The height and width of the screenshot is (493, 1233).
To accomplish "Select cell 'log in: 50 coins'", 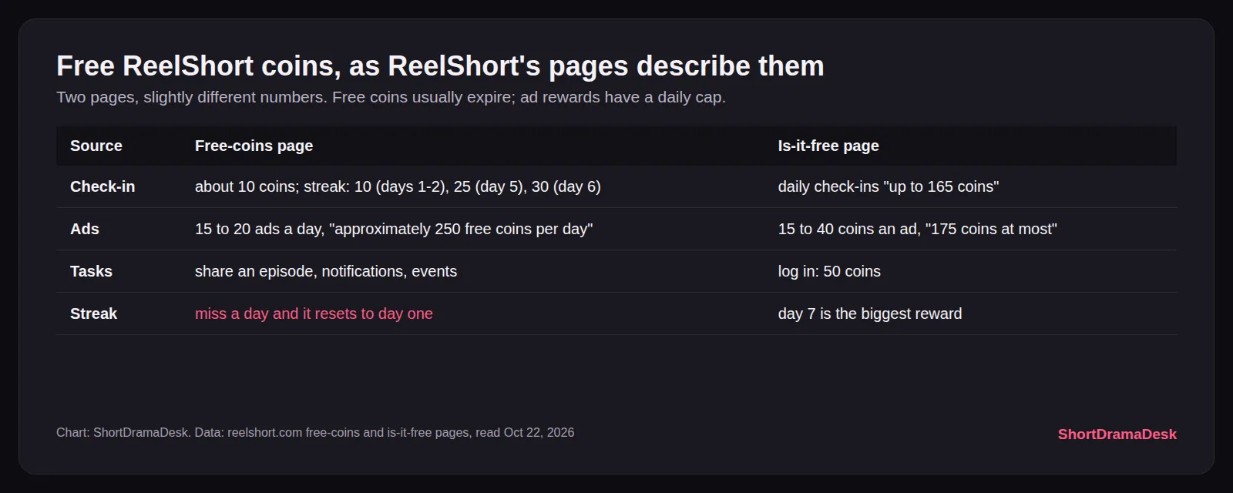I will tap(829, 271).
